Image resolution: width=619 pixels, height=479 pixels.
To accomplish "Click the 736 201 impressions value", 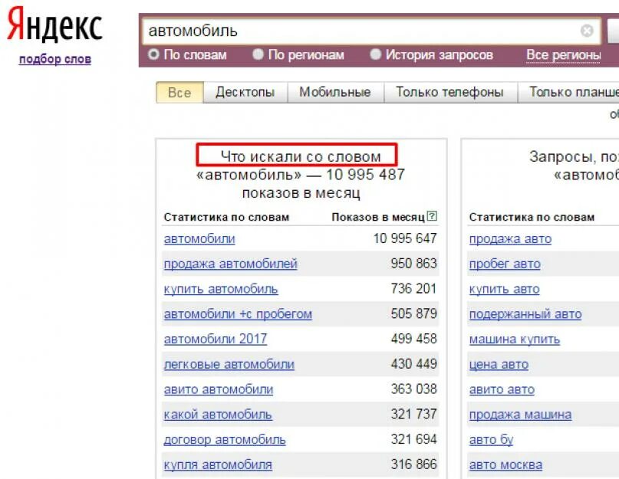I will (413, 288).
